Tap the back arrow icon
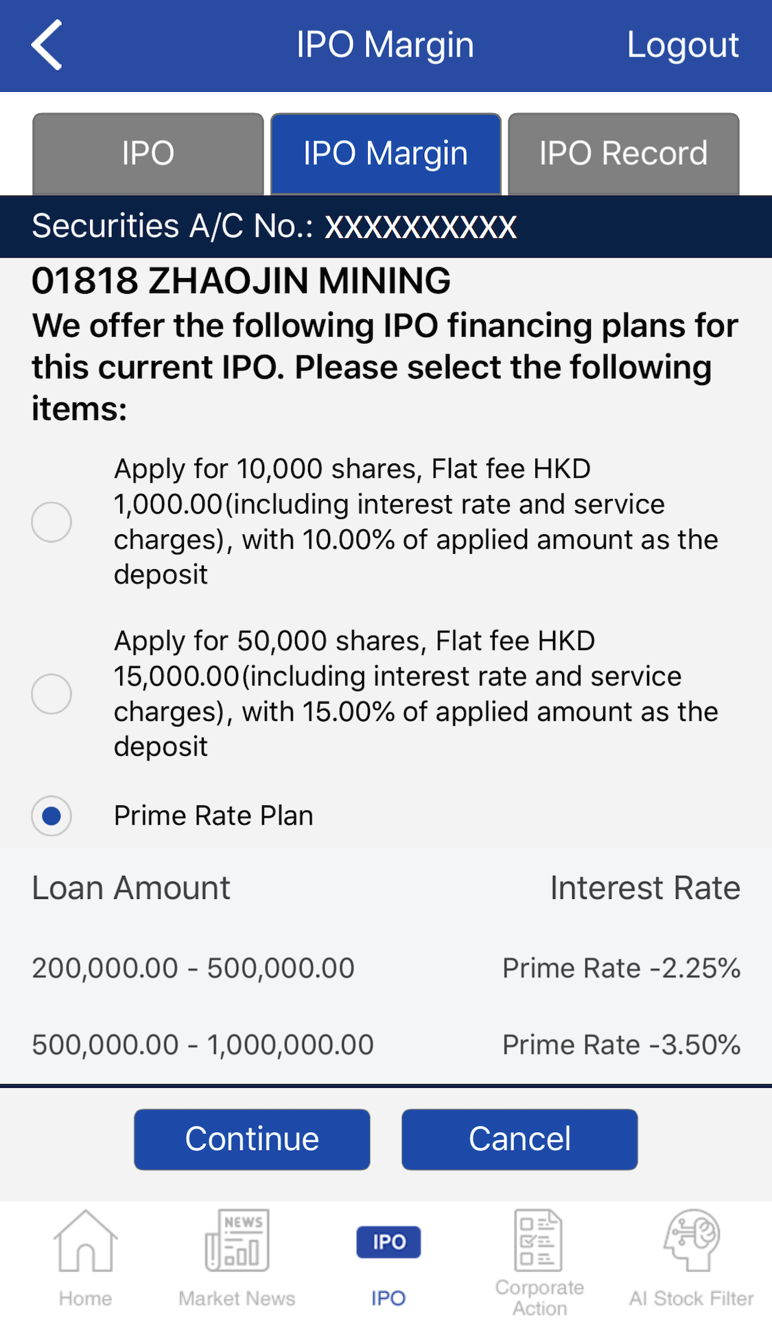Viewport: 772px width, 1325px height. tap(47, 45)
